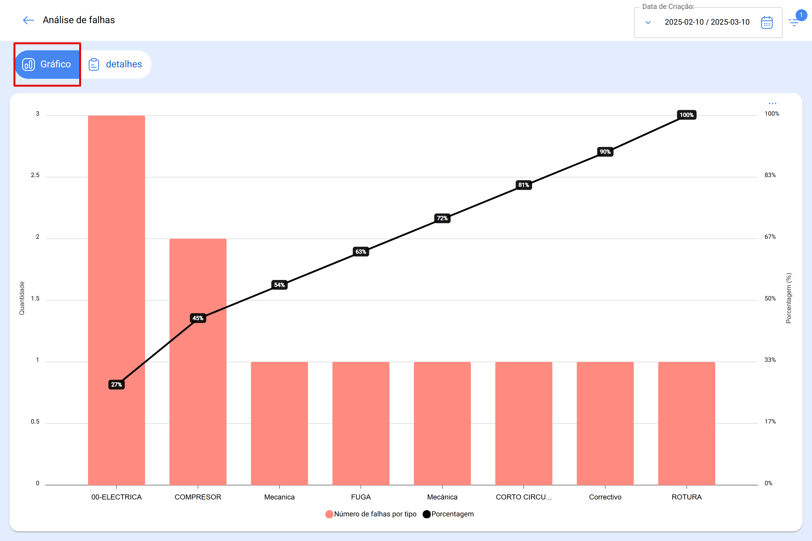
Task: Open the chart three-dots options menu
Action: tap(772, 104)
